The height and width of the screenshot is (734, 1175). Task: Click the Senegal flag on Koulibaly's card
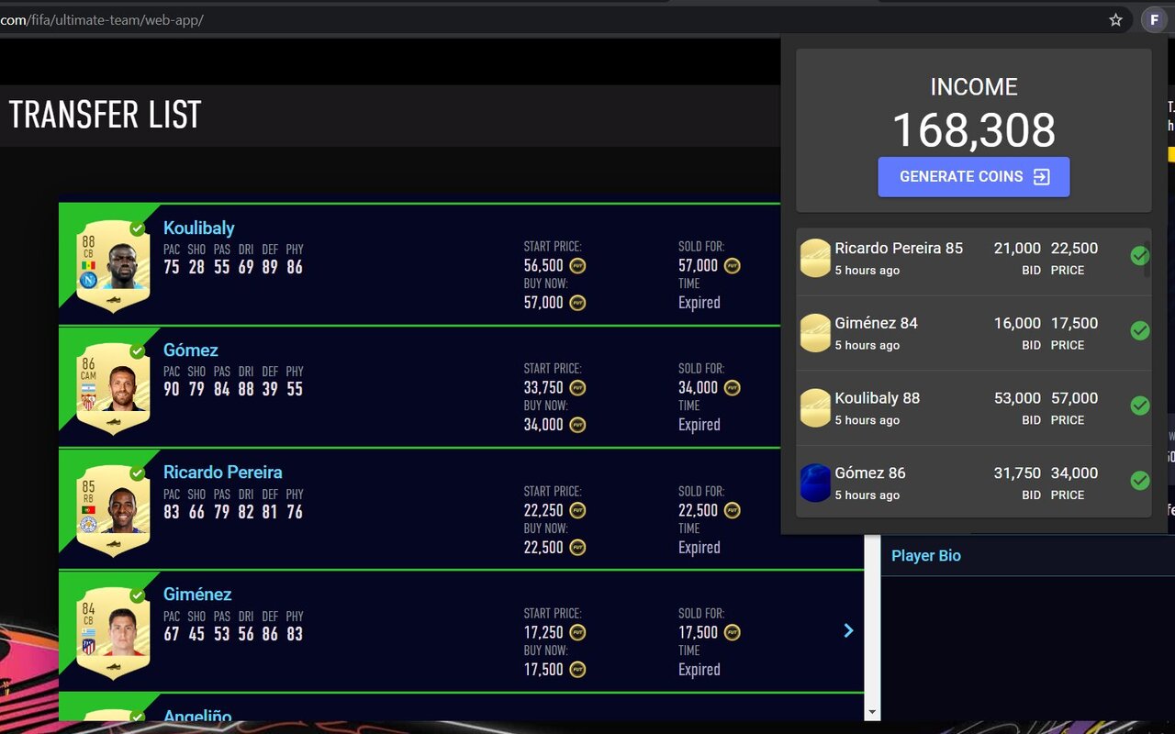click(x=88, y=265)
